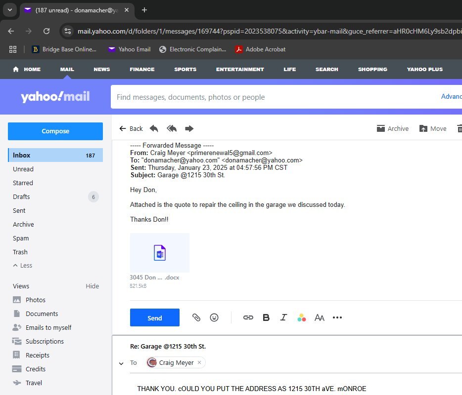462x395 pixels.
Task: Toggle italic formatting in reply toolbar
Action: coord(283,317)
